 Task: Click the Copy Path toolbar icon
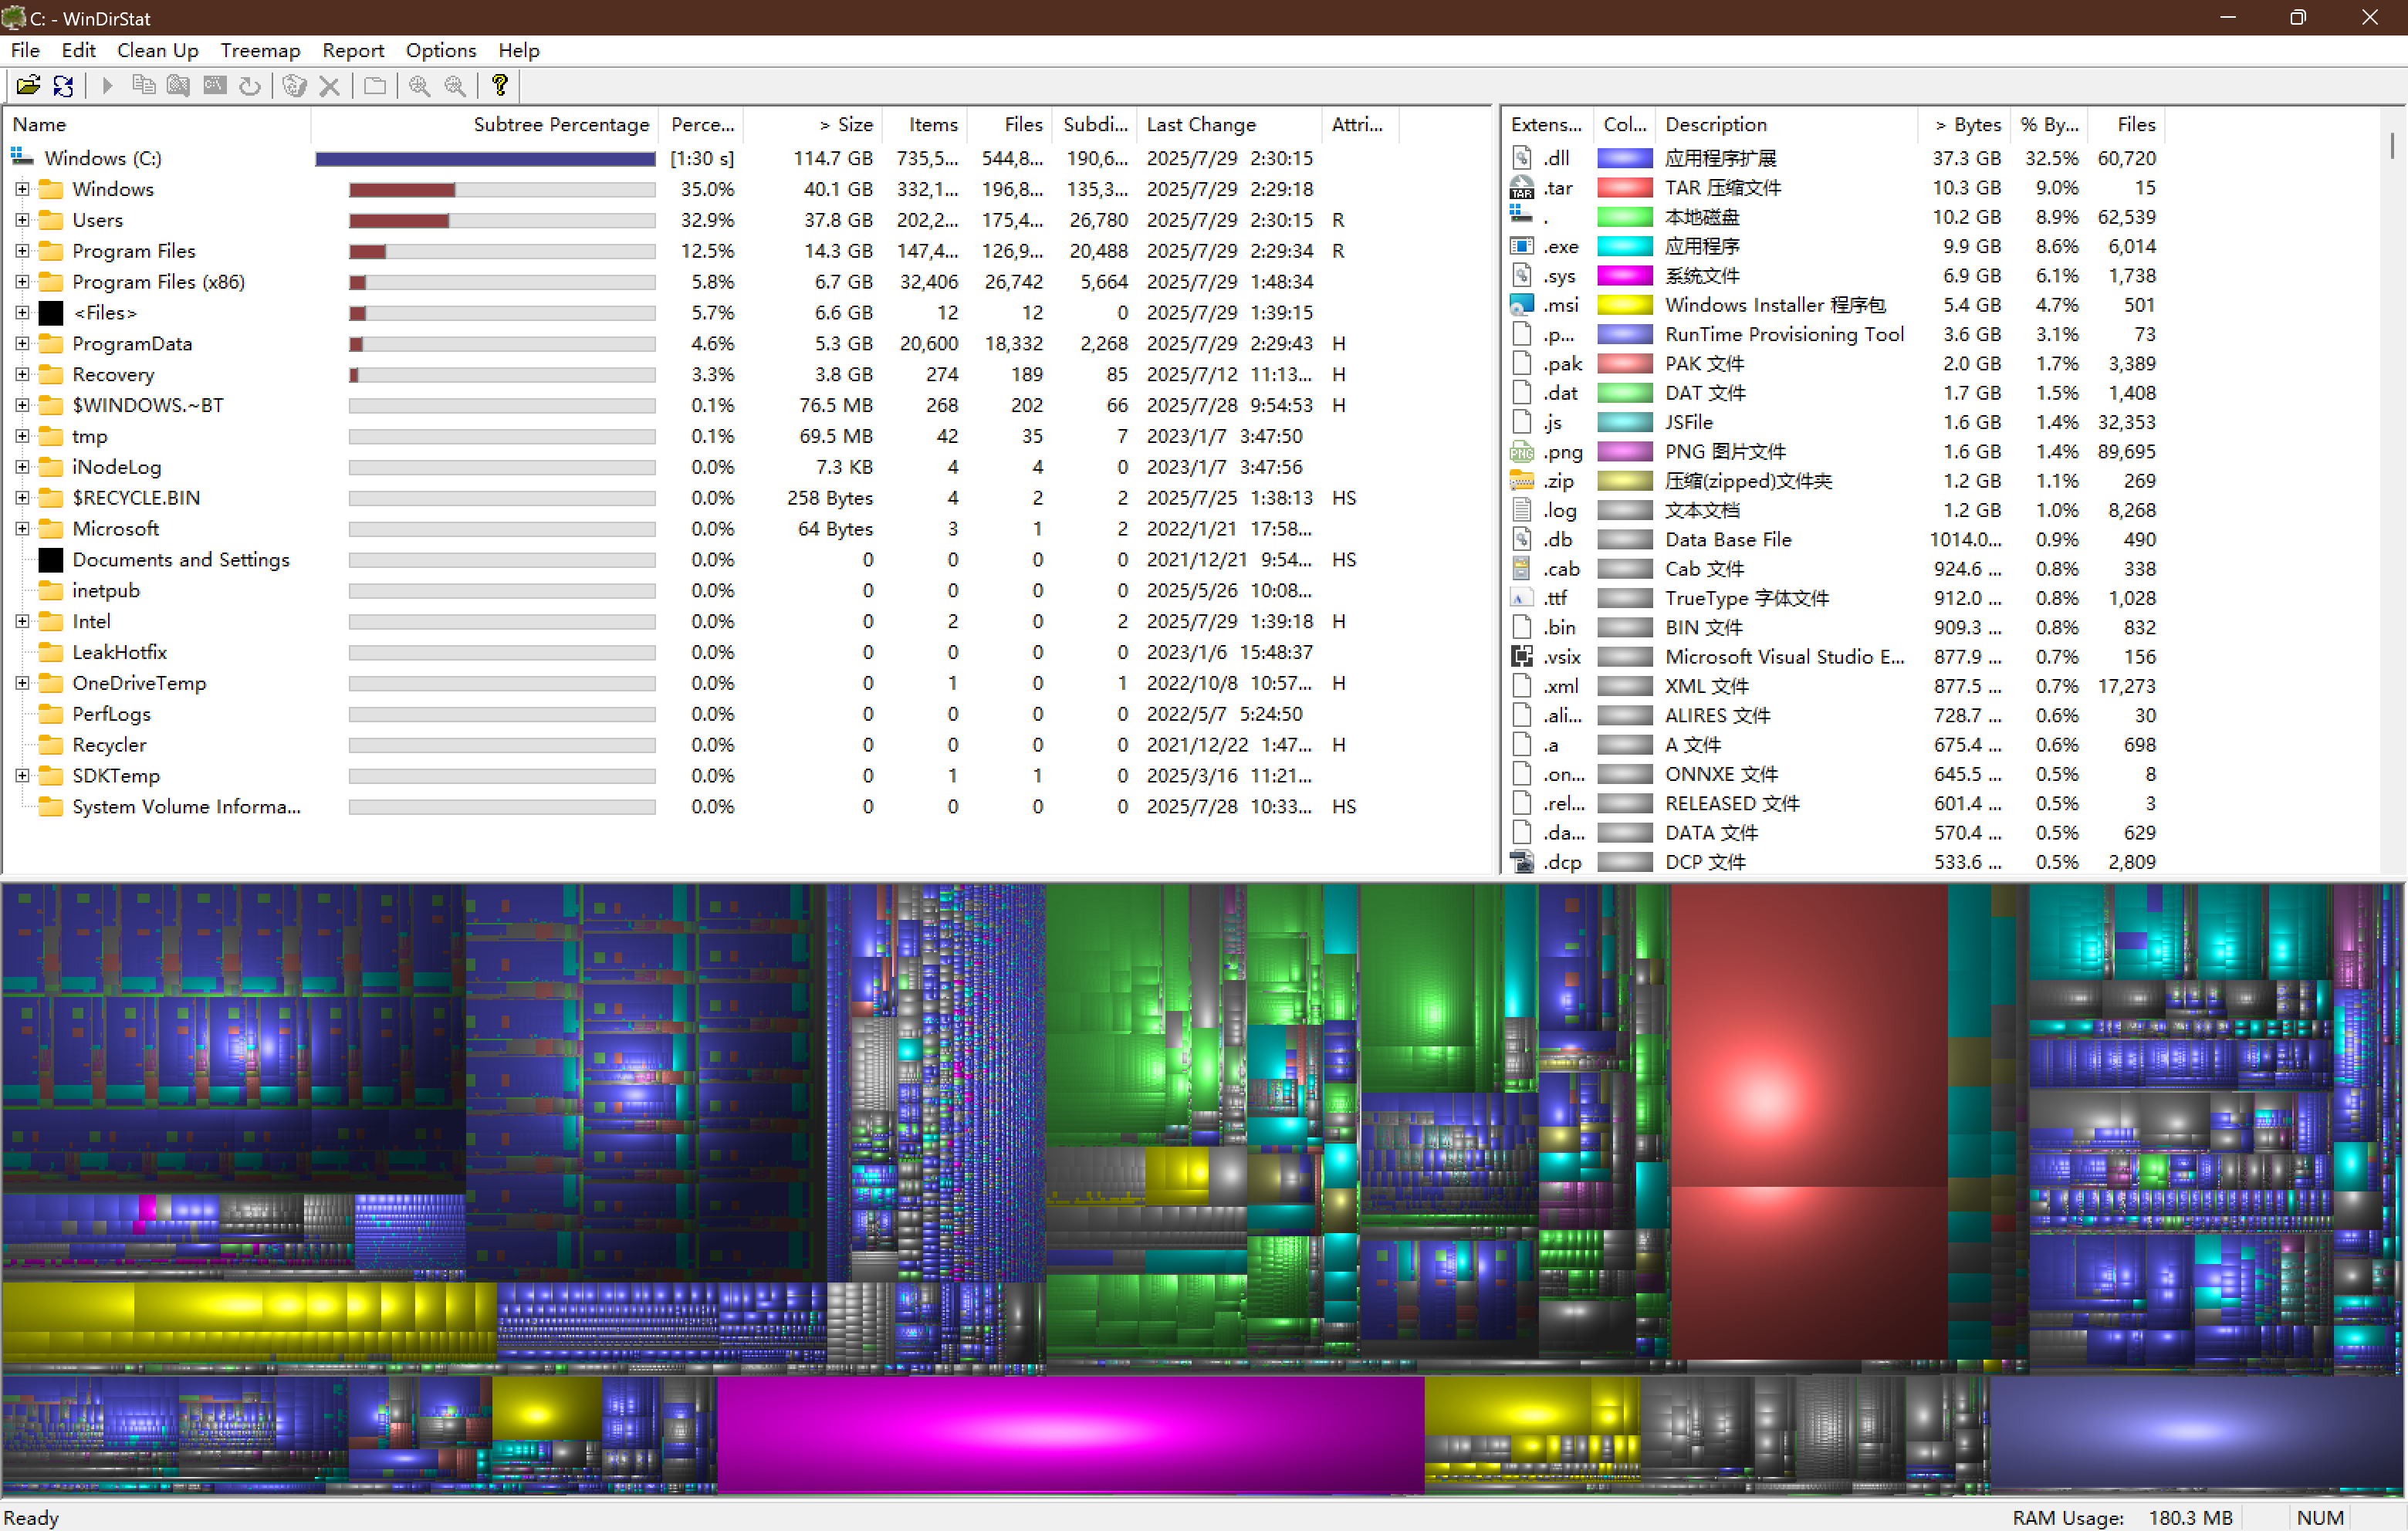click(x=143, y=86)
